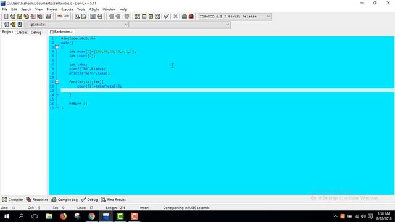This screenshot has height=222, width=395.
Task: Switch to the Project sidebar tab
Action: click(x=7, y=32)
